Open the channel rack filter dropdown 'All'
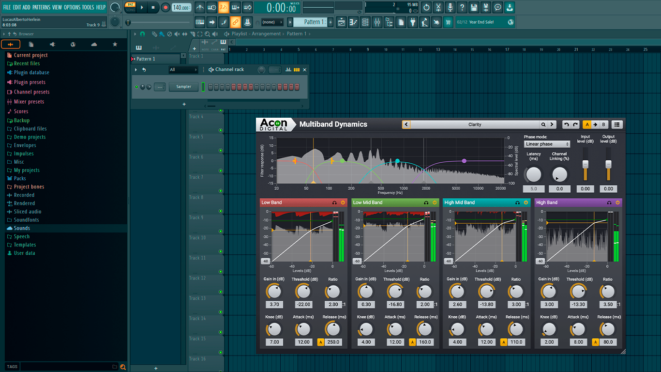Screen dimensions: 661x372 point(183,70)
